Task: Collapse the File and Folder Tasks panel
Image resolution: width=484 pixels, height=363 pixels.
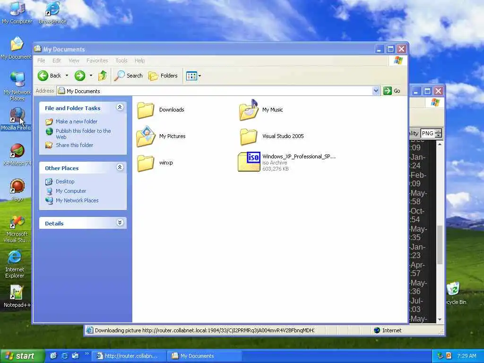Action: point(120,107)
